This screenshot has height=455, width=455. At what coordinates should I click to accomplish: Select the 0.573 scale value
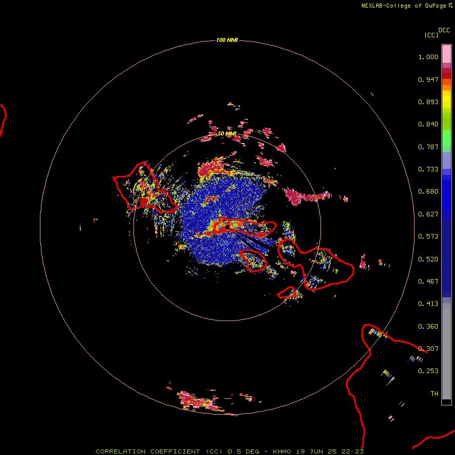(x=428, y=237)
